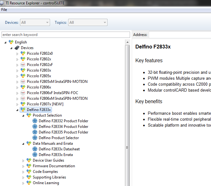The image size is (211, 186).
Task: Expand the Piccolo F2807x [NEW!] node
Action: [x=17, y=104]
